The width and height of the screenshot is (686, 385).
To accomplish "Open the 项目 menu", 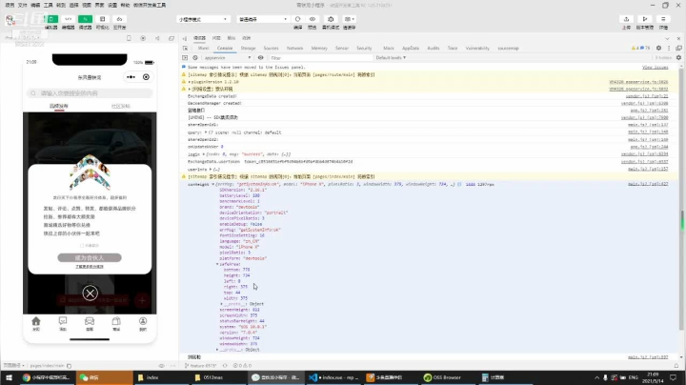I will 10,6.
